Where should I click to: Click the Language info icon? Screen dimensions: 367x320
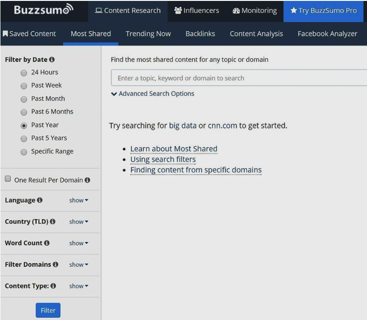click(40, 200)
